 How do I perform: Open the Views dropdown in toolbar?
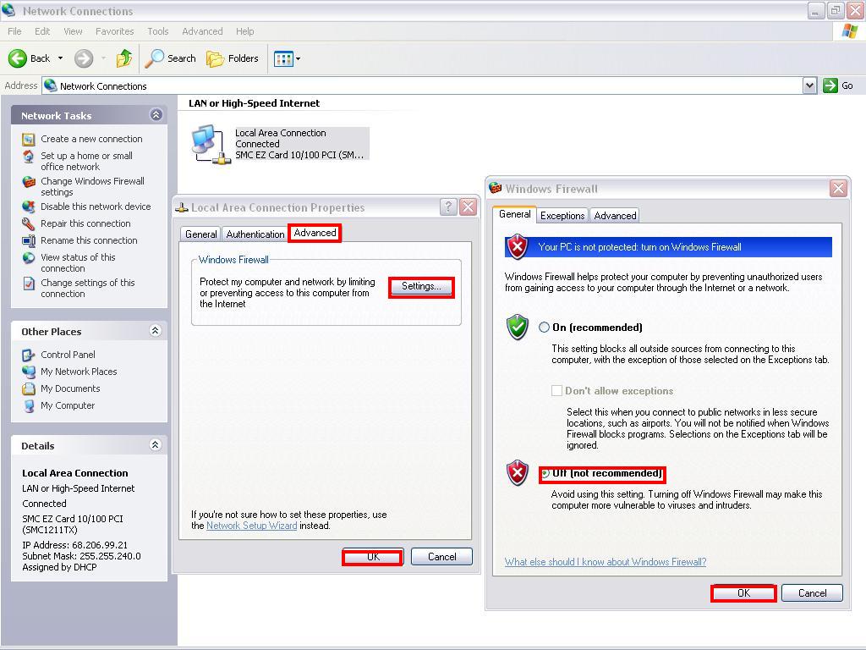click(287, 58)
